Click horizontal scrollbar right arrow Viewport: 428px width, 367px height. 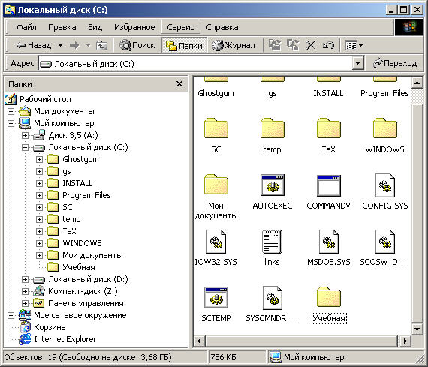pyautogui.click(x=405, y=341)
